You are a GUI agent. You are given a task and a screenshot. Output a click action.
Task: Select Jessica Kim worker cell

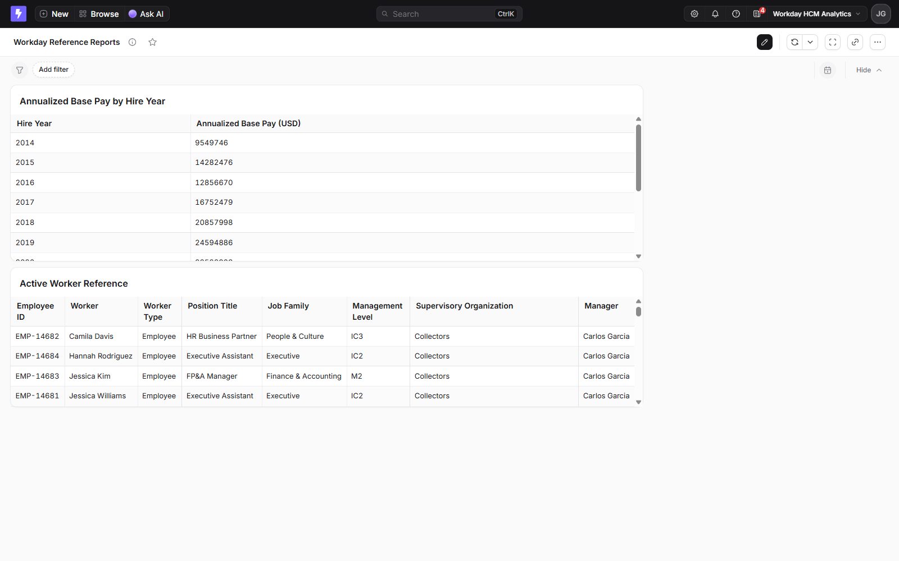[101, 376]
